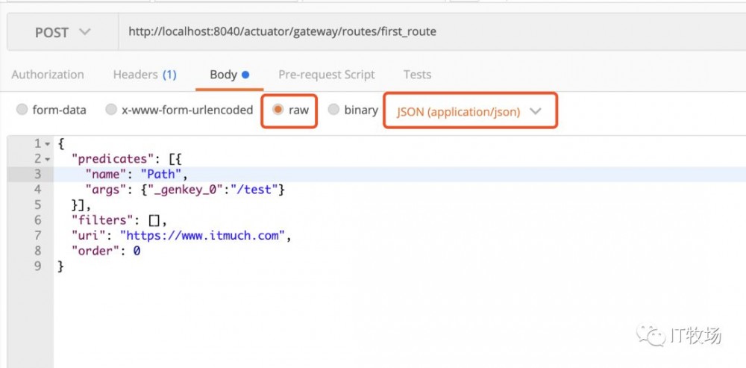This screenshot has height=368, width=746.
Task: Switch to the Tests tab
Action: point(417,75)
